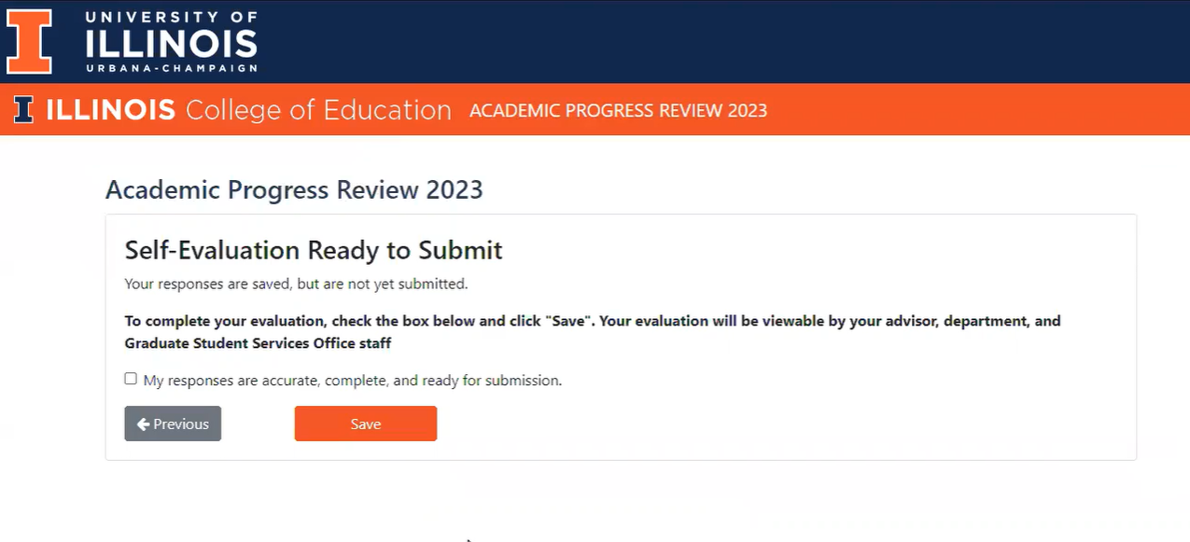Click the URBANA-CHAMPAIGN text under ILLINOIS

click(x=171, y=68)
